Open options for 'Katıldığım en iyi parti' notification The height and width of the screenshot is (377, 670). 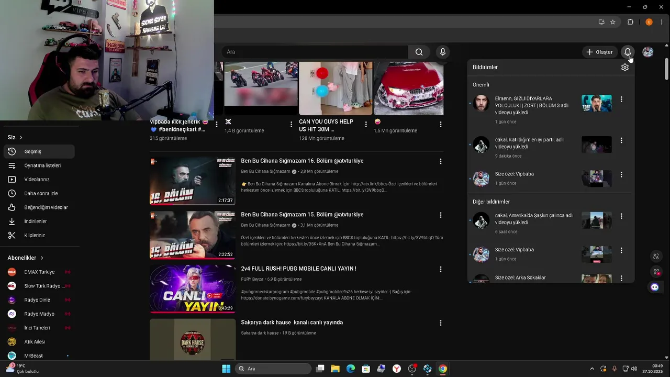[621, 140]
